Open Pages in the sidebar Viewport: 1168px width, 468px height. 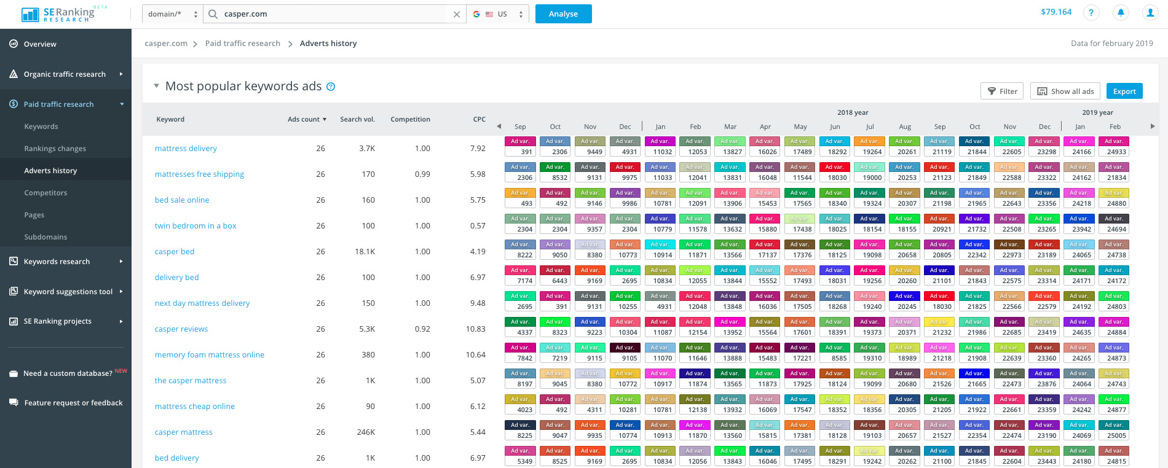(x=34, y=215)
